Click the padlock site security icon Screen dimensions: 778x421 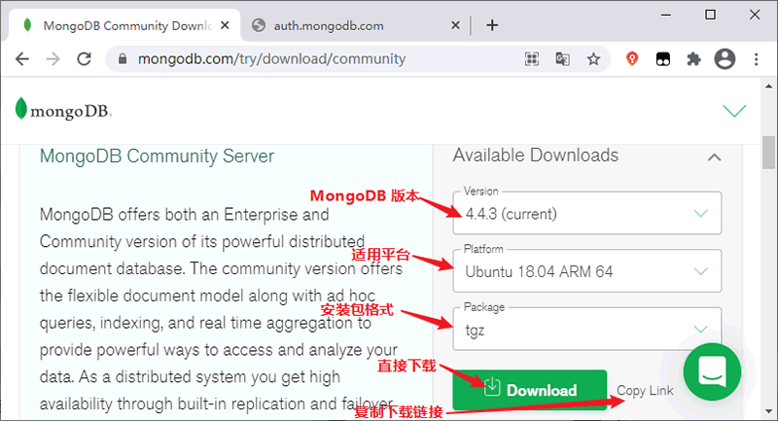coord(123,59)
